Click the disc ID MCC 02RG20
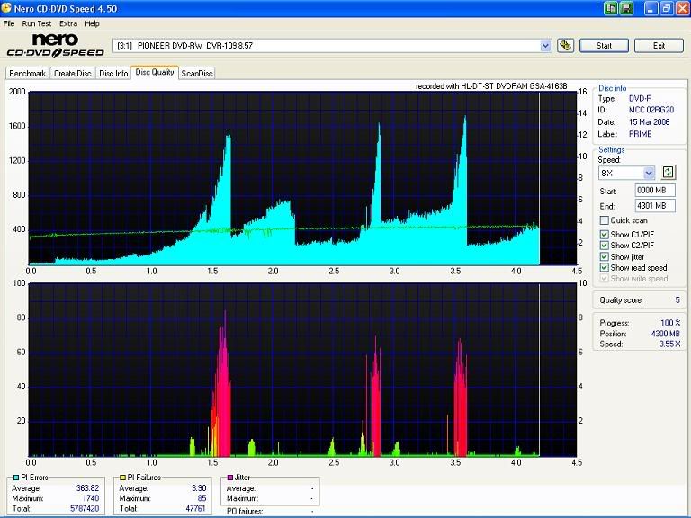Screen dimensions: 691x518 point(651,110)
